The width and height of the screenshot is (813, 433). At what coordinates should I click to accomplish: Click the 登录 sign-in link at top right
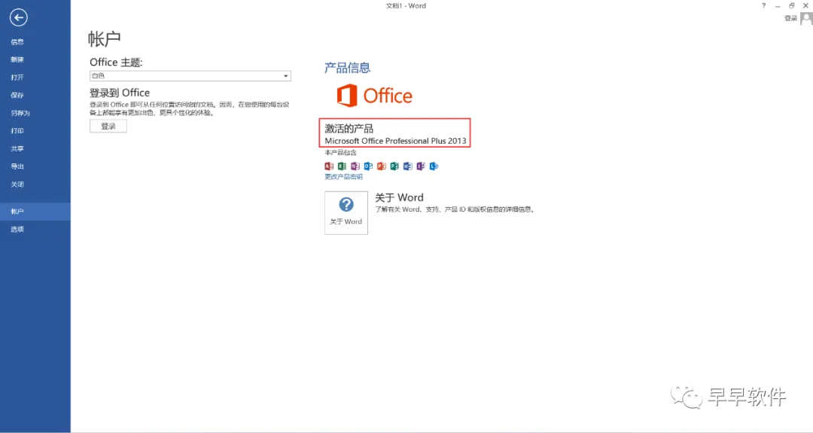790,18
